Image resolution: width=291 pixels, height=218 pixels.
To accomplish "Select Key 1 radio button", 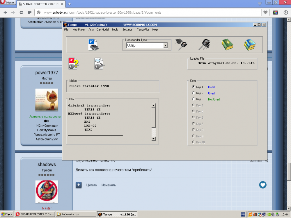I will 194,87.
